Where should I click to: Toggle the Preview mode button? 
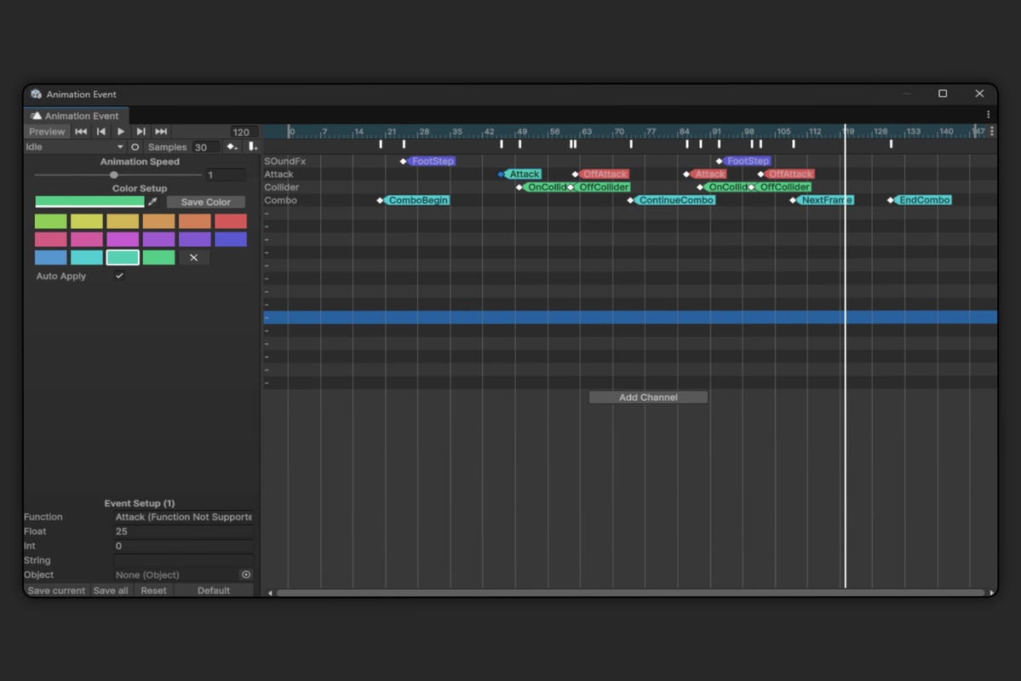point(47,132)
